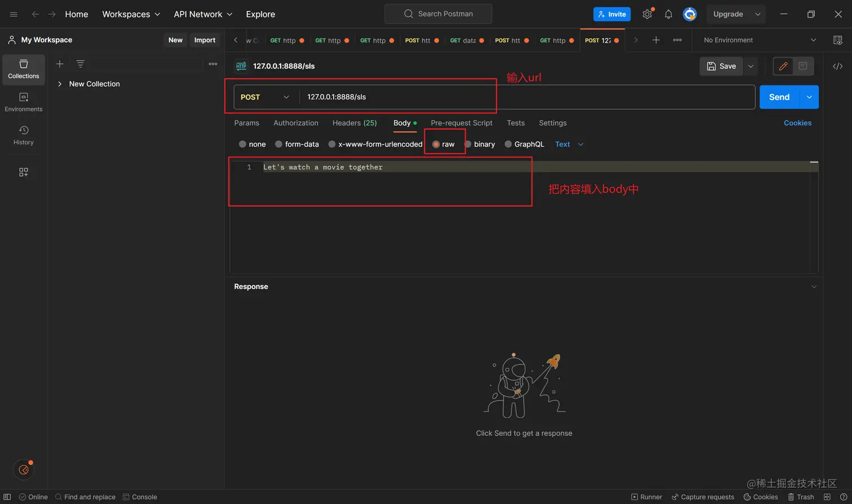Image resolution: width=852 pixels, height=504 pixels.
Task: Open Environments in the sidebar
Action: [24, 102]
